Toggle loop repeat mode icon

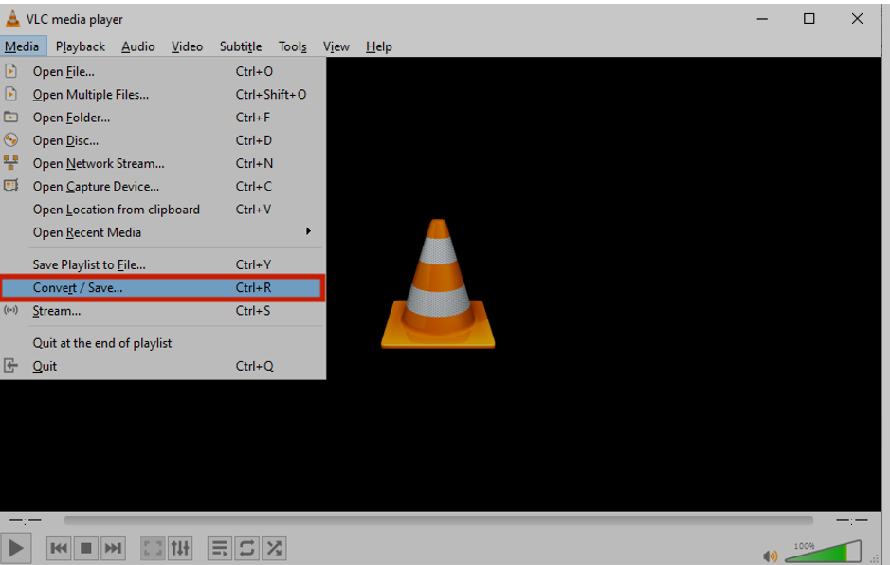point(247,548)
